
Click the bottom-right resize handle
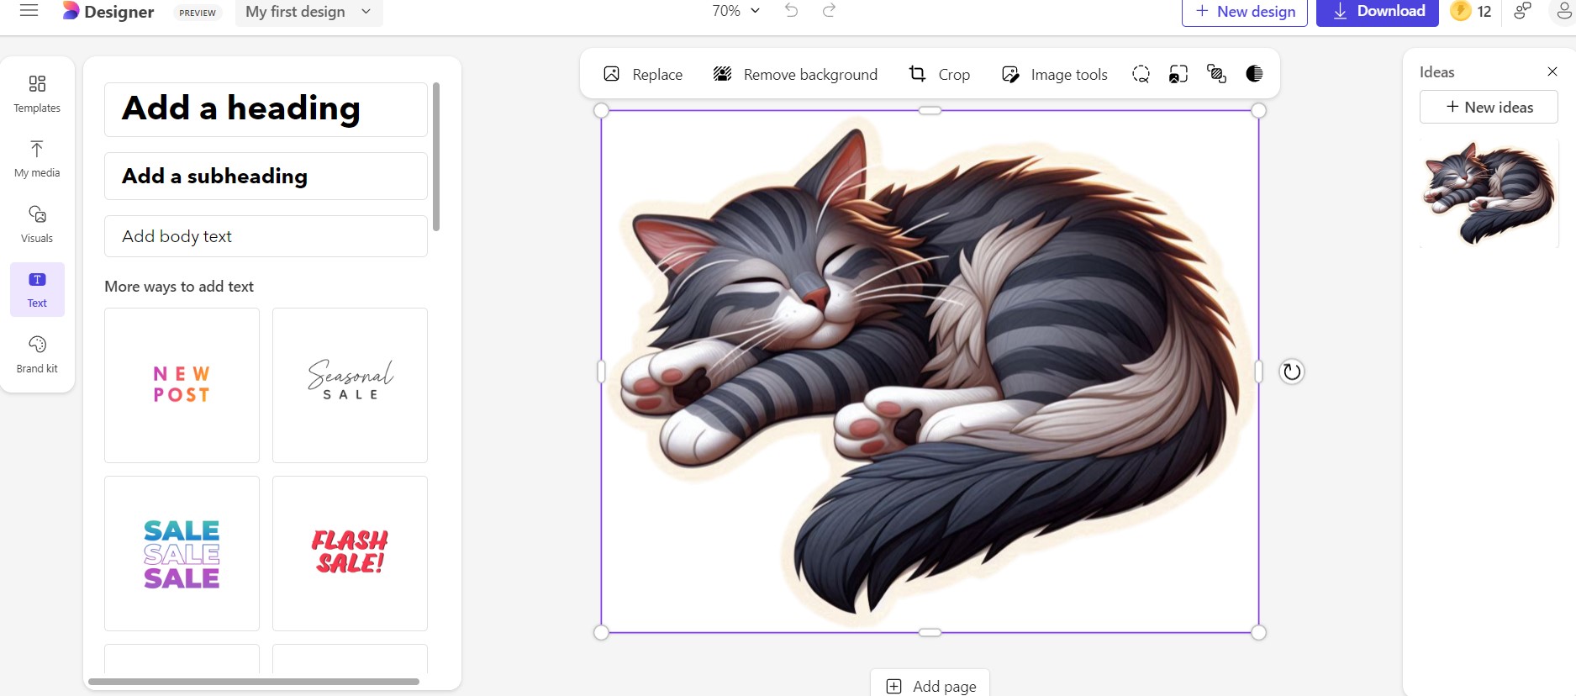tap(1258, 632)
